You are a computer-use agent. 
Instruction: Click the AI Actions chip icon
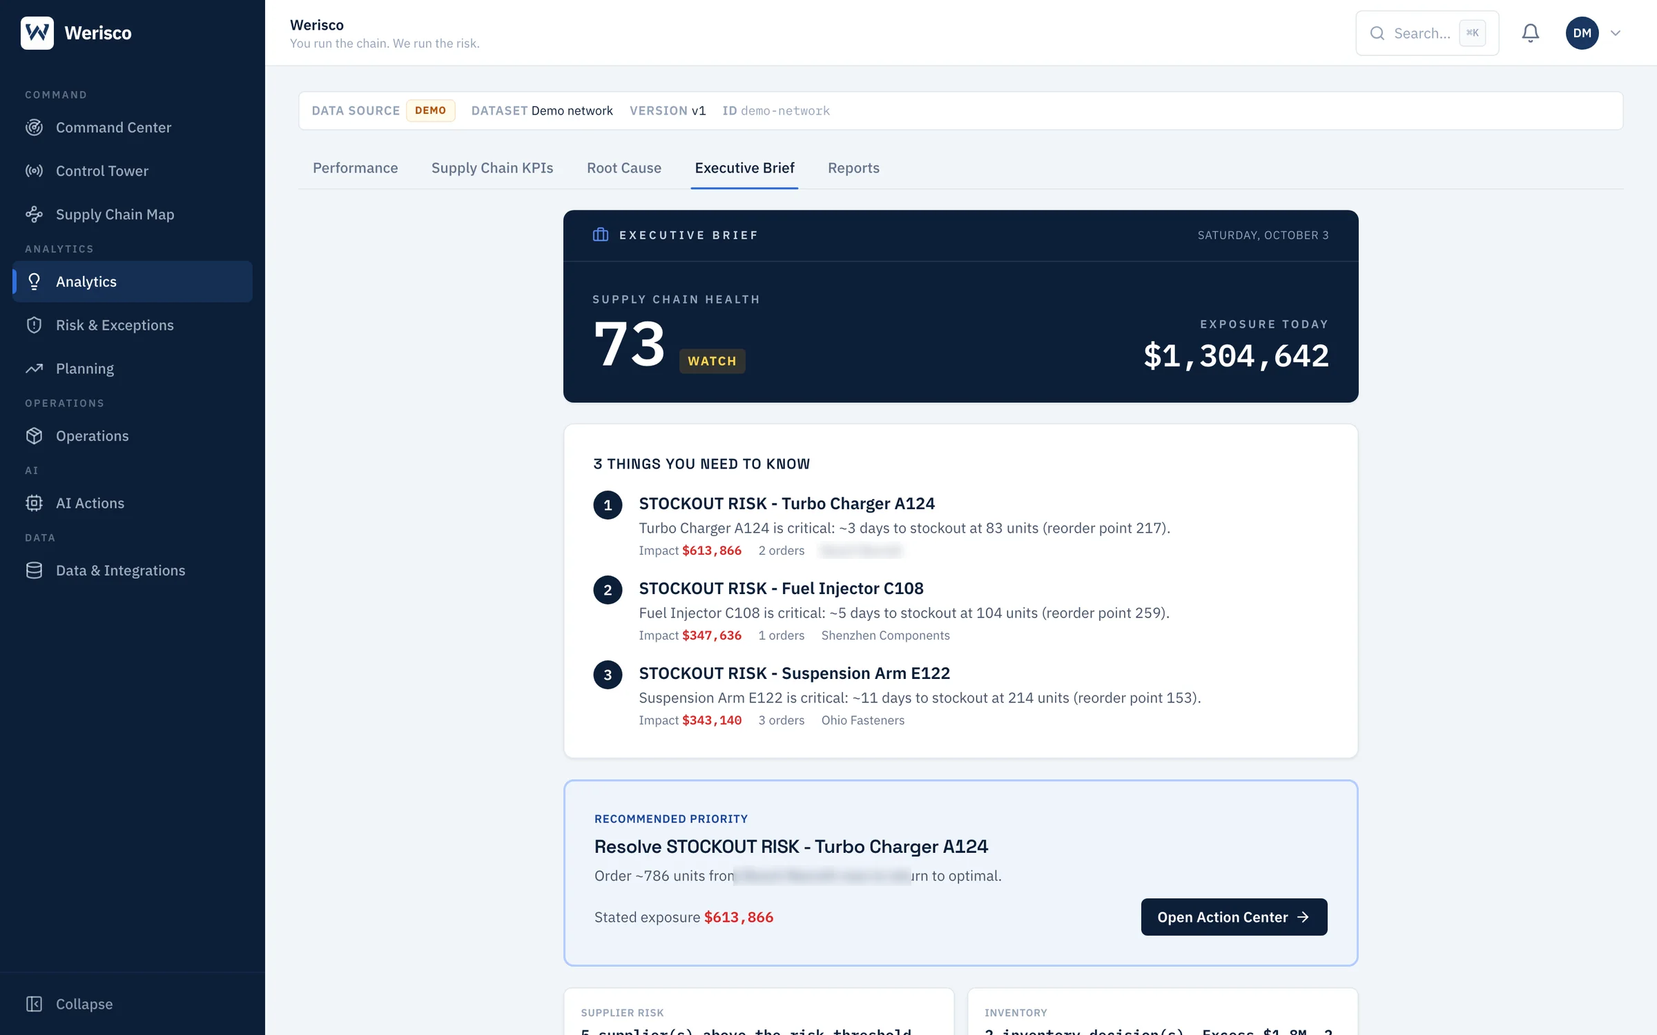pos(34,503)
